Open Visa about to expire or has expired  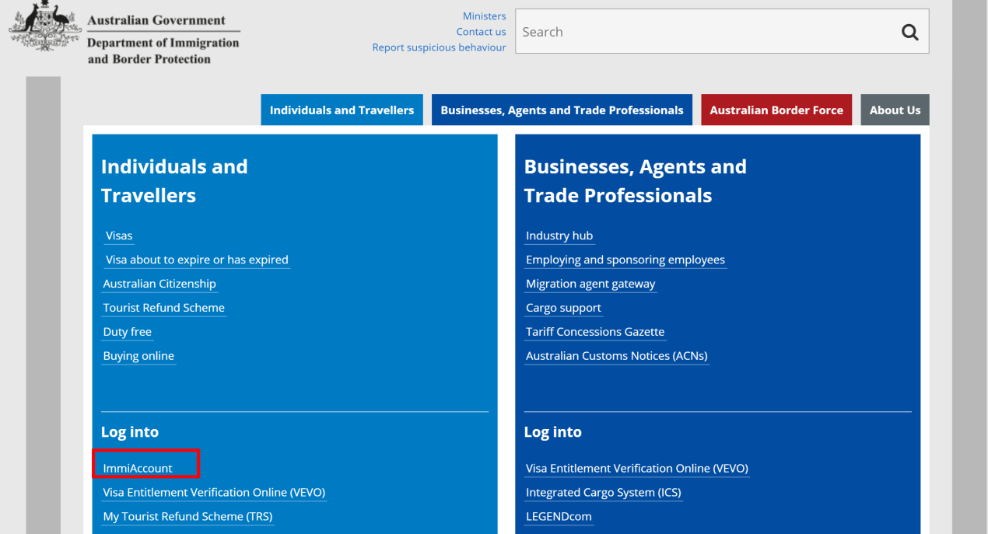tap(197, 260)
